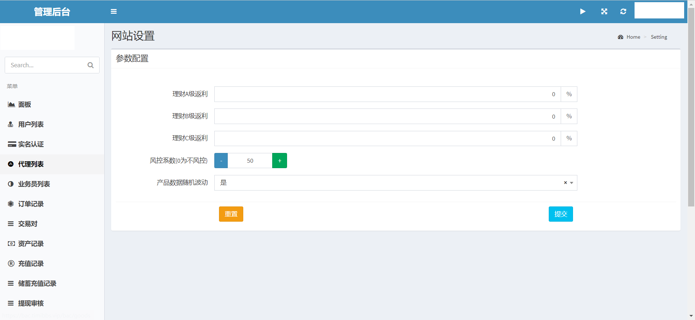Open 订单记录 menu item
The width and height of the screenshot is (695, 320).
[52, 204]
